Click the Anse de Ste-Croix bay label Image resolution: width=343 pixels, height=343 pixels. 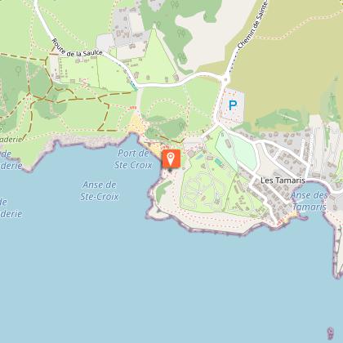point(100,190)
